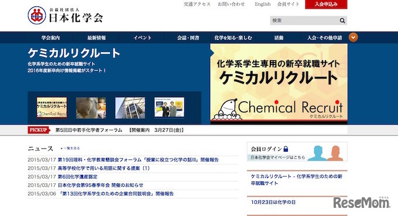Image resolution: width=398 pixels, height=216 pixels.
Task: Open the イベント menu
Action: (142, 38)
